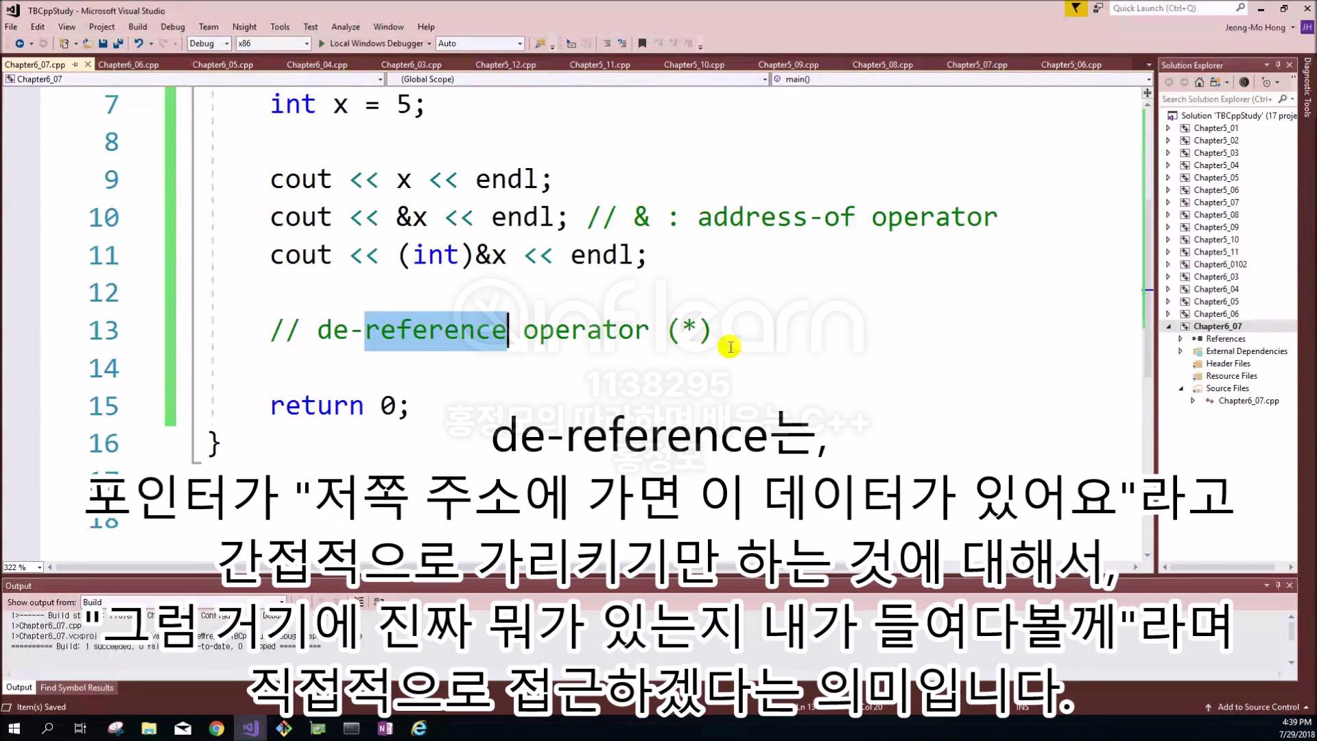Click the Navigate Backward arrow icon
The image size is (1317, 741).
19,43
